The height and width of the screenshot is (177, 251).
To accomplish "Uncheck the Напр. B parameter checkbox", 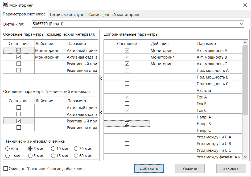I will click(x=127, y=123).
